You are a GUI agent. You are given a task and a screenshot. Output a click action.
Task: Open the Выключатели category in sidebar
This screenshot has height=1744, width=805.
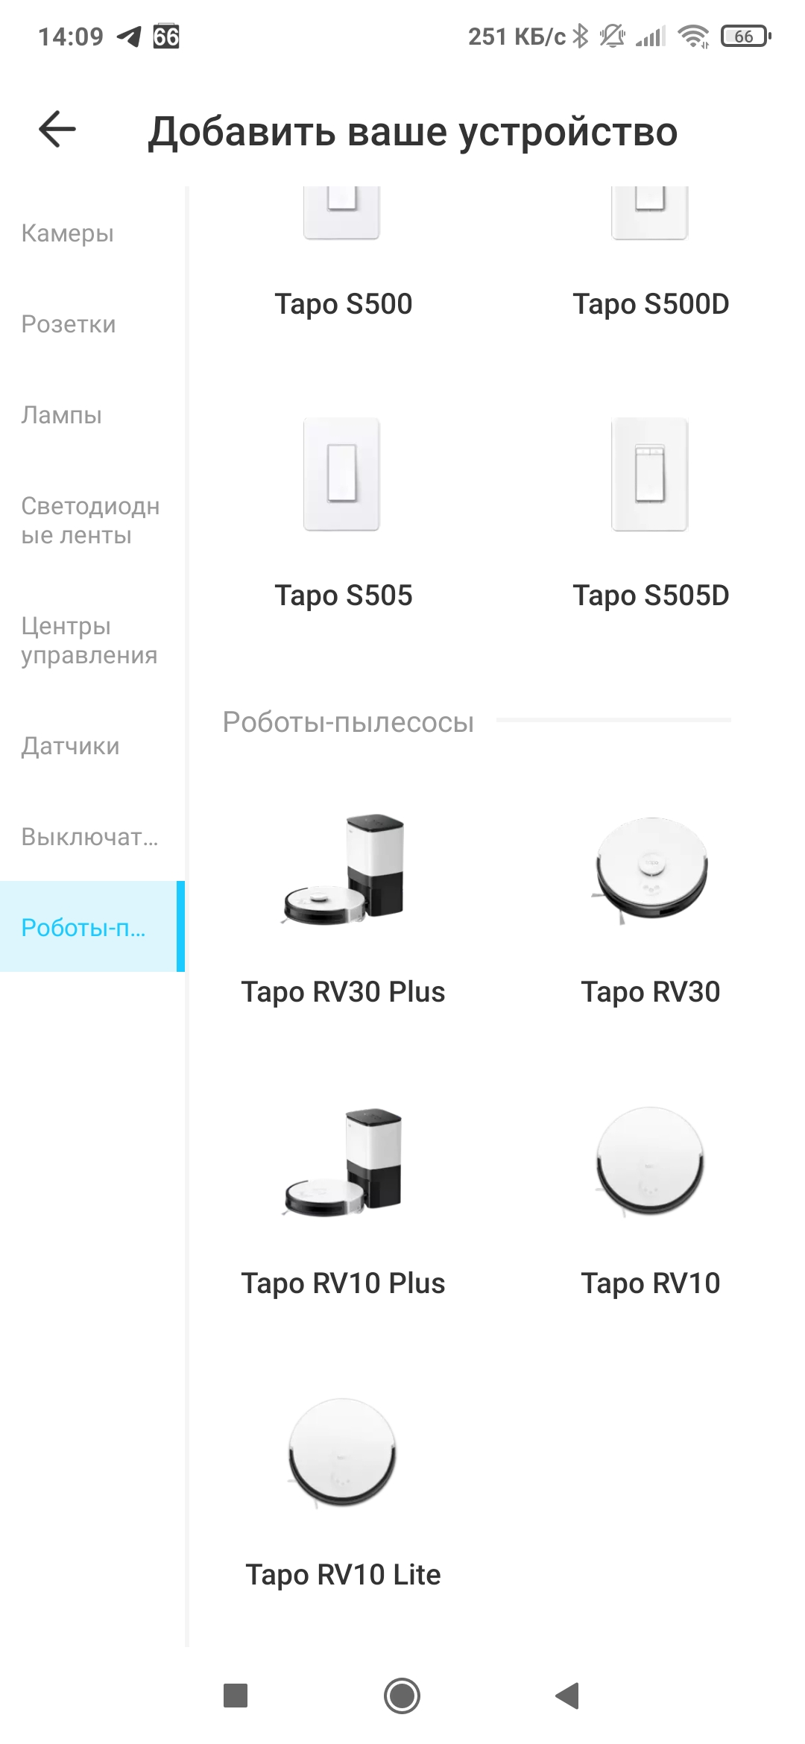coord(89,837)
